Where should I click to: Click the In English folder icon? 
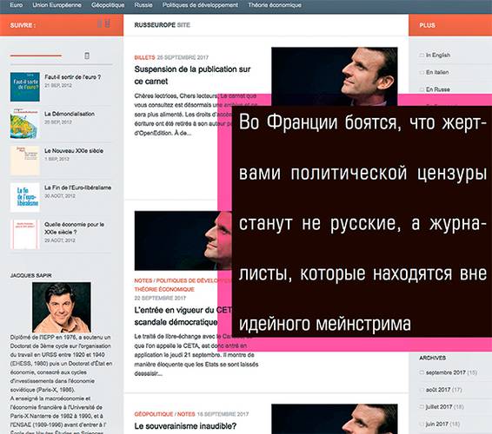point(422,56)
